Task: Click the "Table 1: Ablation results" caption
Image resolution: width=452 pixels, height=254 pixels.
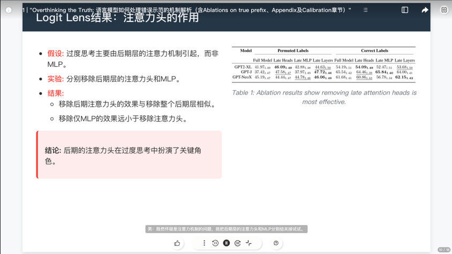Action: tap(324, 97)
